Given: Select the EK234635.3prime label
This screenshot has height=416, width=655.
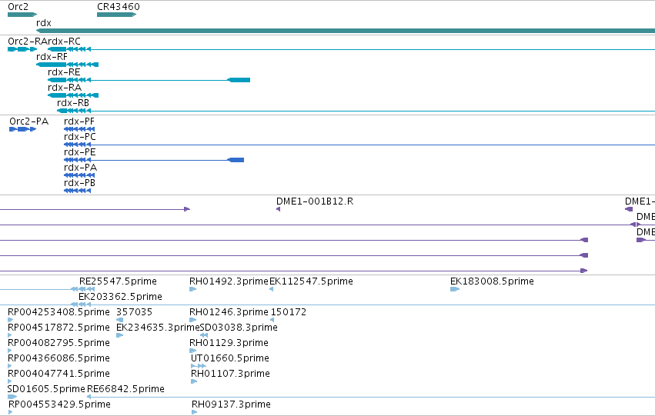Looking at the screenshot, I should [158, 328].
